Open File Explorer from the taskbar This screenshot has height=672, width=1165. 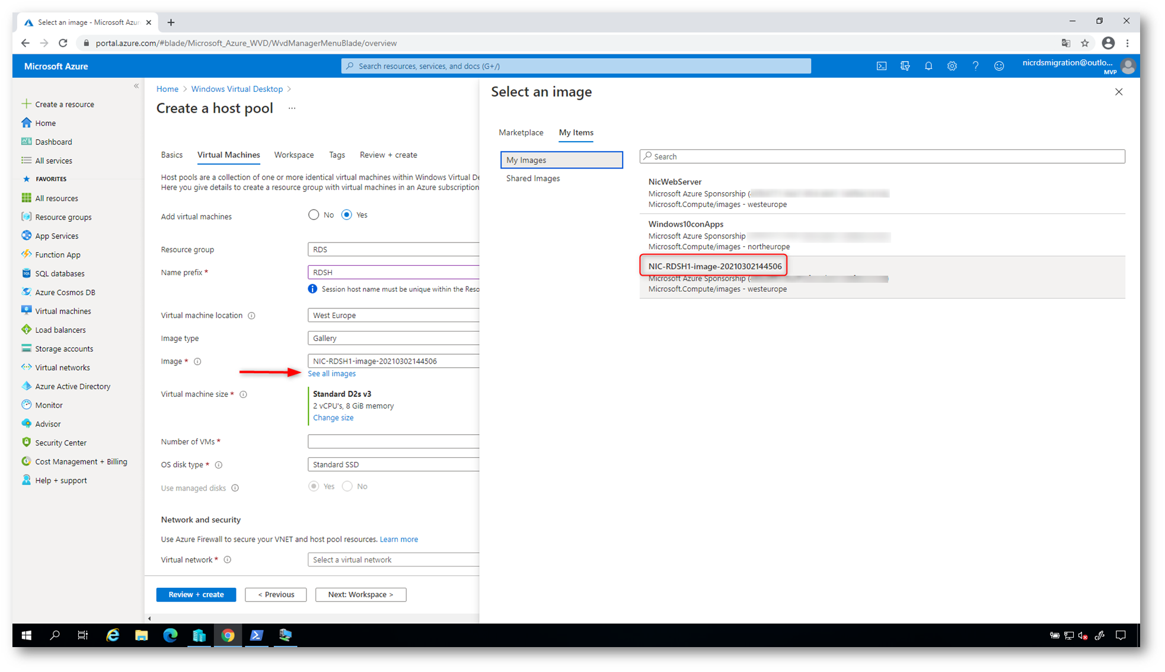pyautogui.click(x=141, y=635)
